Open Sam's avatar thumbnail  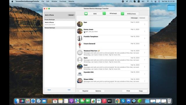pos(80,24)
